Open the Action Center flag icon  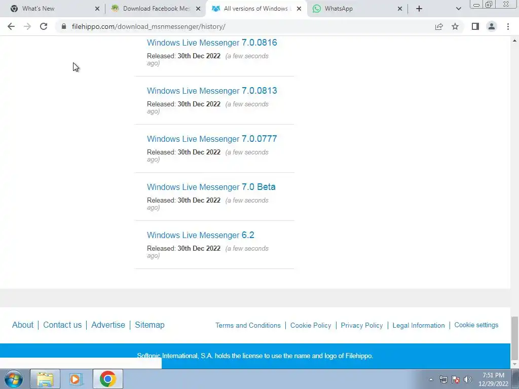point(456,379)
